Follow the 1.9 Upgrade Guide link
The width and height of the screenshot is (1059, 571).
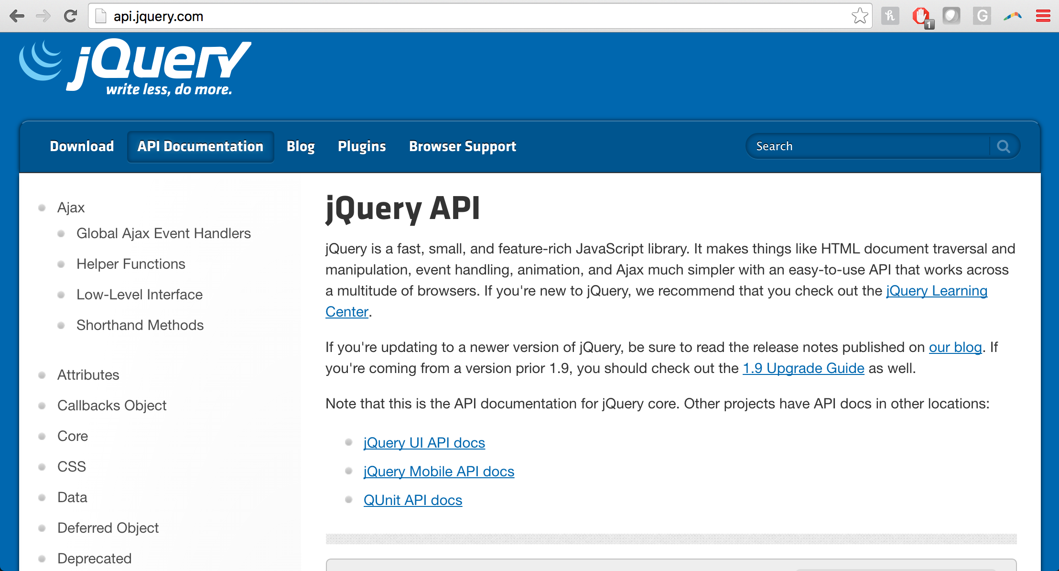click(803, 368)
